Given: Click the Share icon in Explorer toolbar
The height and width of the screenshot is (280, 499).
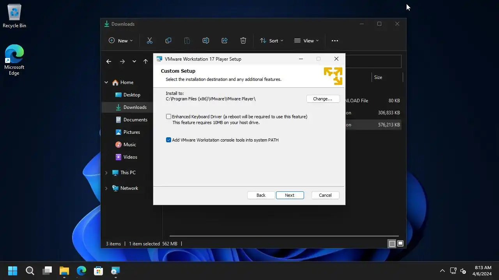Looking at the screenshot, I should (x=225, y=40).
